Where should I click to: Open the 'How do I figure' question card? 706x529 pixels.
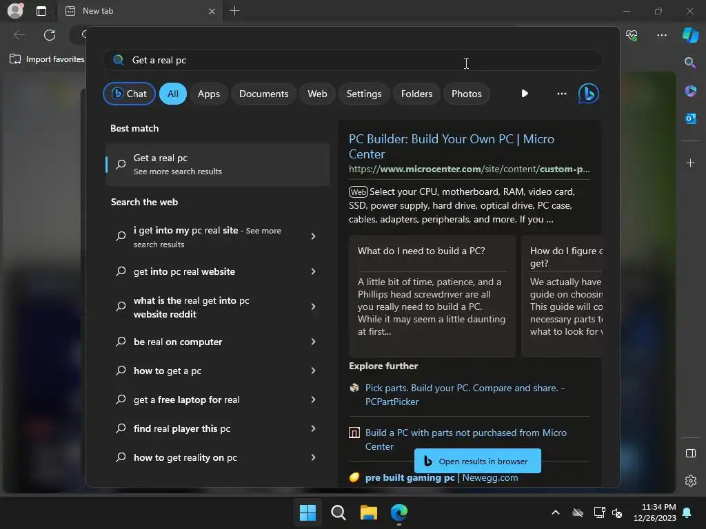tap(562, 295)
